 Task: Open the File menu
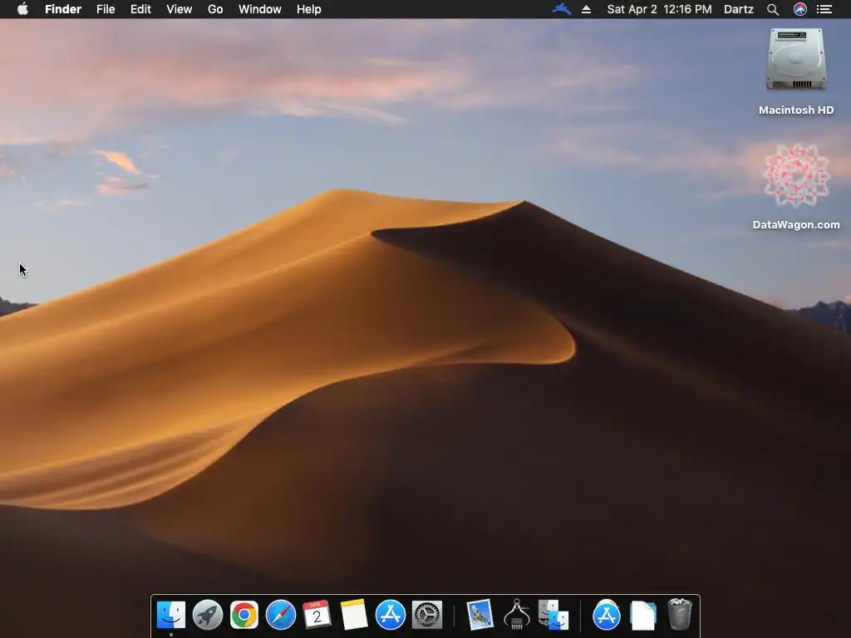tap(106, 9)
